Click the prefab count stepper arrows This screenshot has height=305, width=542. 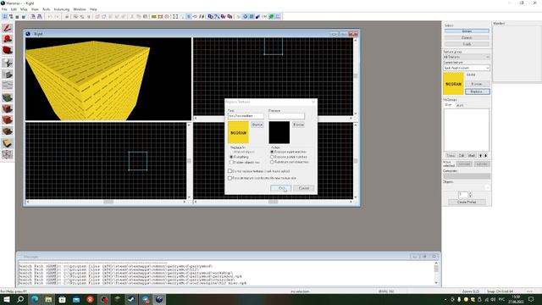point(470,195)
